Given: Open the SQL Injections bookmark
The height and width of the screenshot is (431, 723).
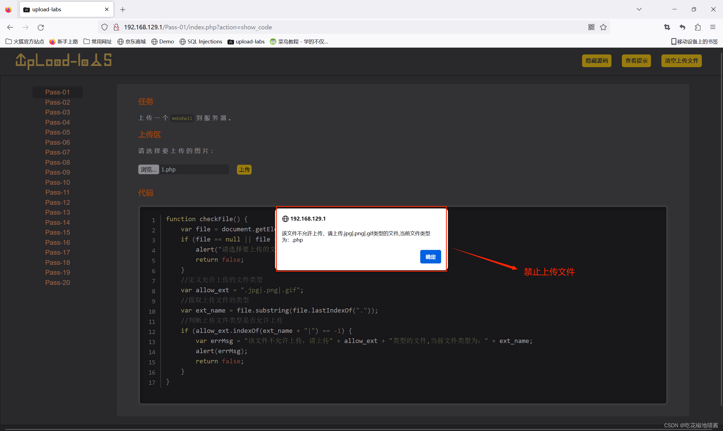Looking at the screenshot, I should 201,41.
